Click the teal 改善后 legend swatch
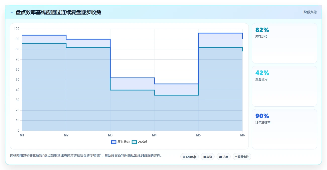The image size is (327, 170). 134,142
